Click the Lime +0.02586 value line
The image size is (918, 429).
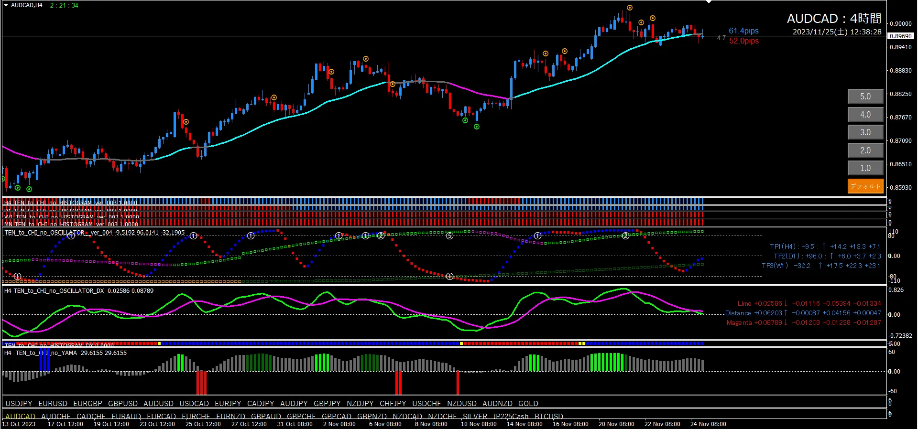[x=809, y=303]
